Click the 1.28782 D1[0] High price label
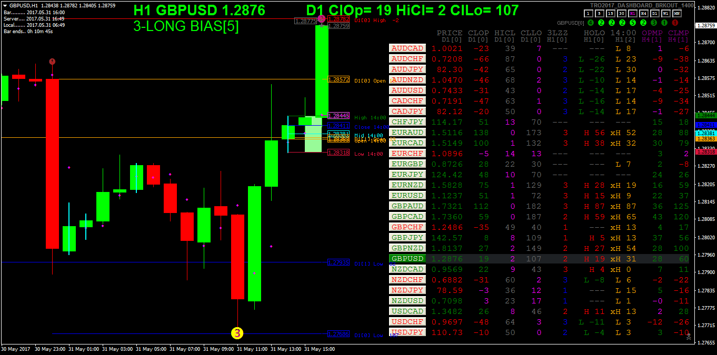Viewport: 717px width, 355px height. pos(338,19)
